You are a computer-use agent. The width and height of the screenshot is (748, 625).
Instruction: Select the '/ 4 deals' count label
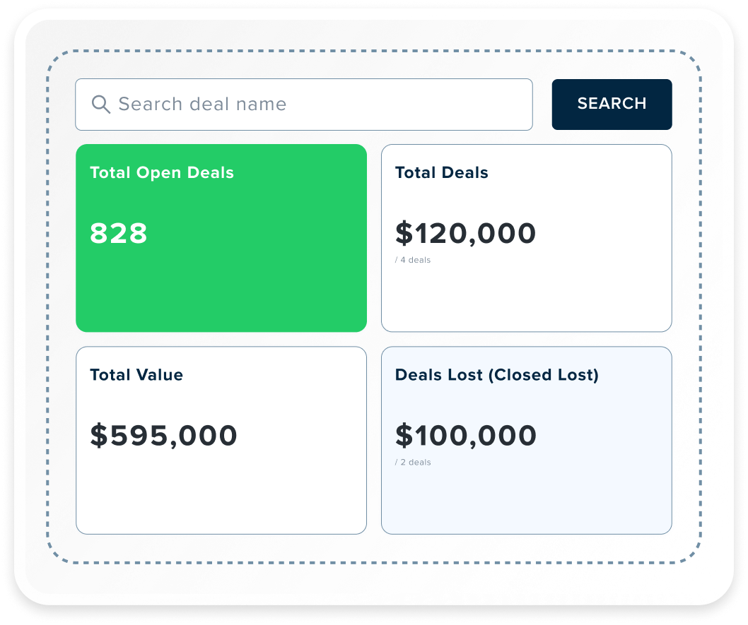point(414,260)
